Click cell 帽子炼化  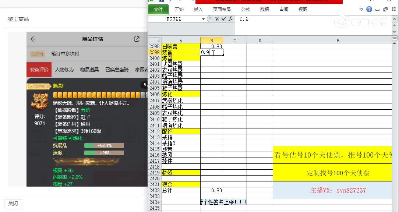click(x=181, y=107)
